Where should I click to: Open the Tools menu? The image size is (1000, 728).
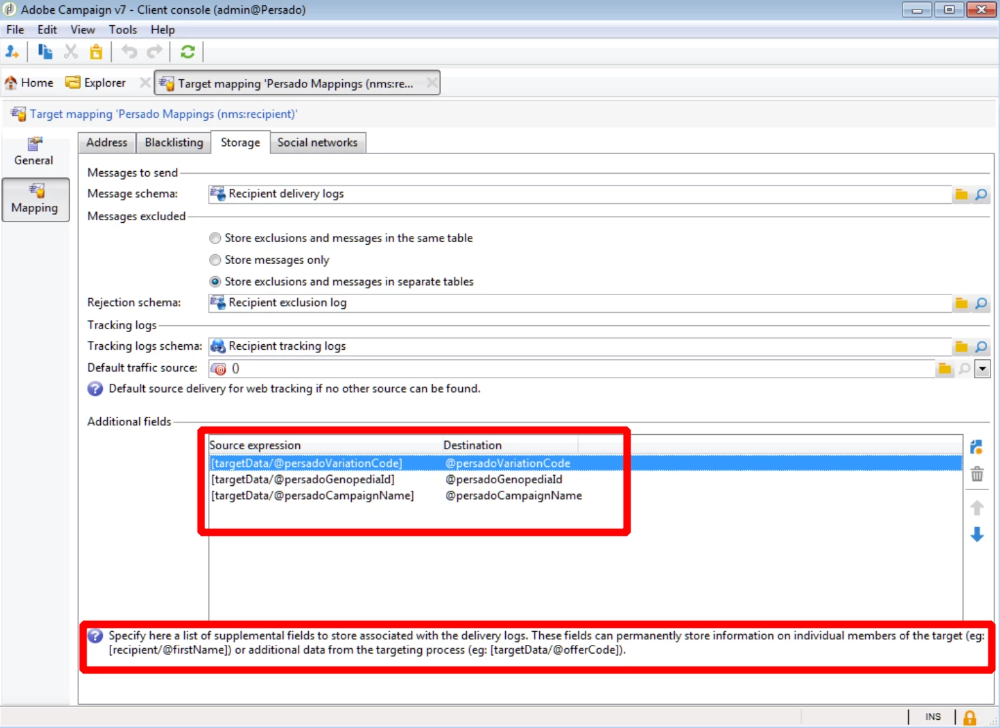[x=123, y=30]
